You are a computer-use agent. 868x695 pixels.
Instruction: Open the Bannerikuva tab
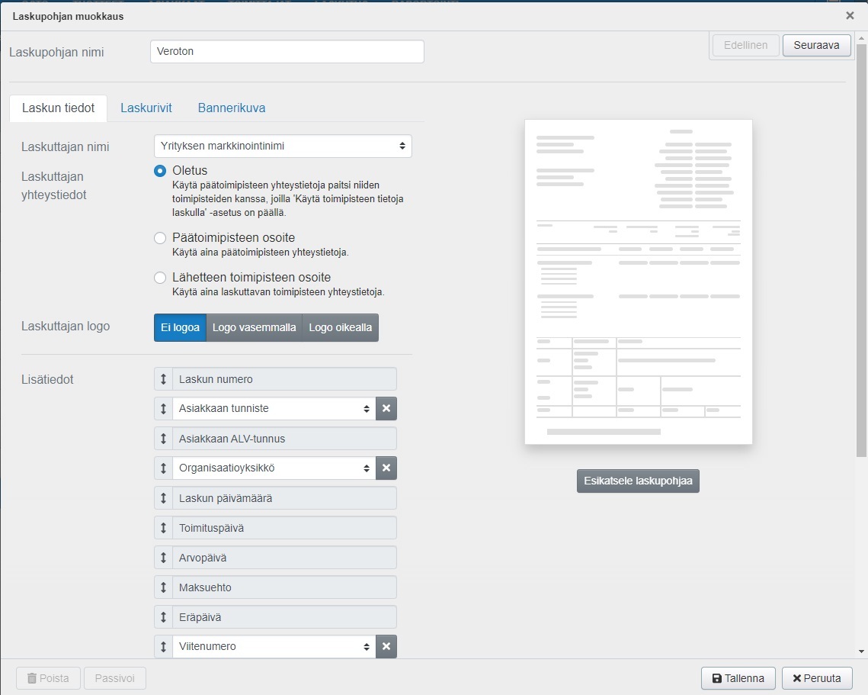[232, 108]
